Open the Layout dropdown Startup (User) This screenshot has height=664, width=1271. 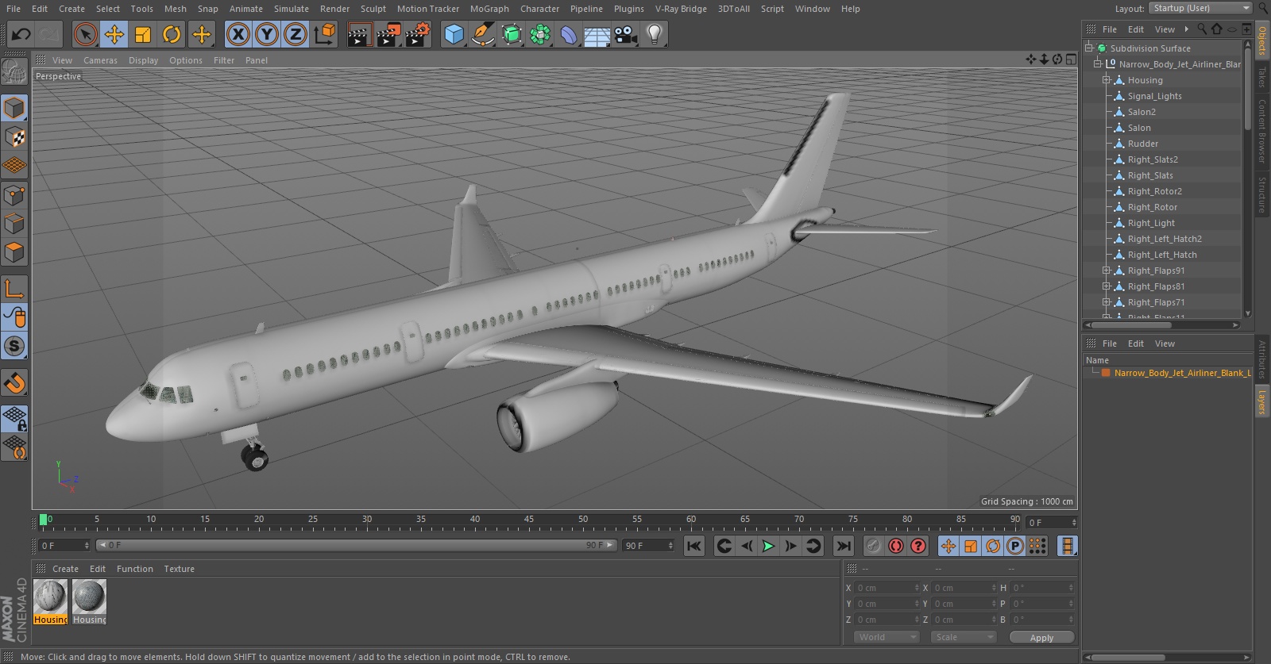click(x=1200, y=8)
